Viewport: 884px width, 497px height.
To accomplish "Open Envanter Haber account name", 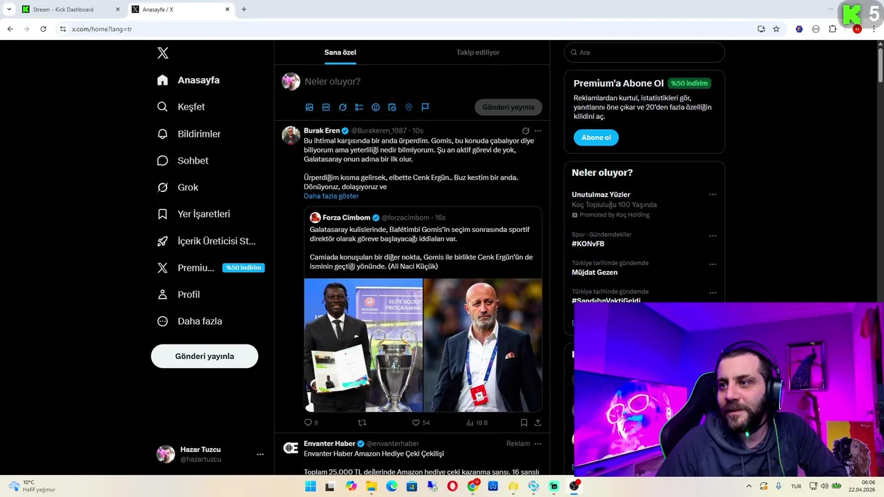I will coord(329,444).
